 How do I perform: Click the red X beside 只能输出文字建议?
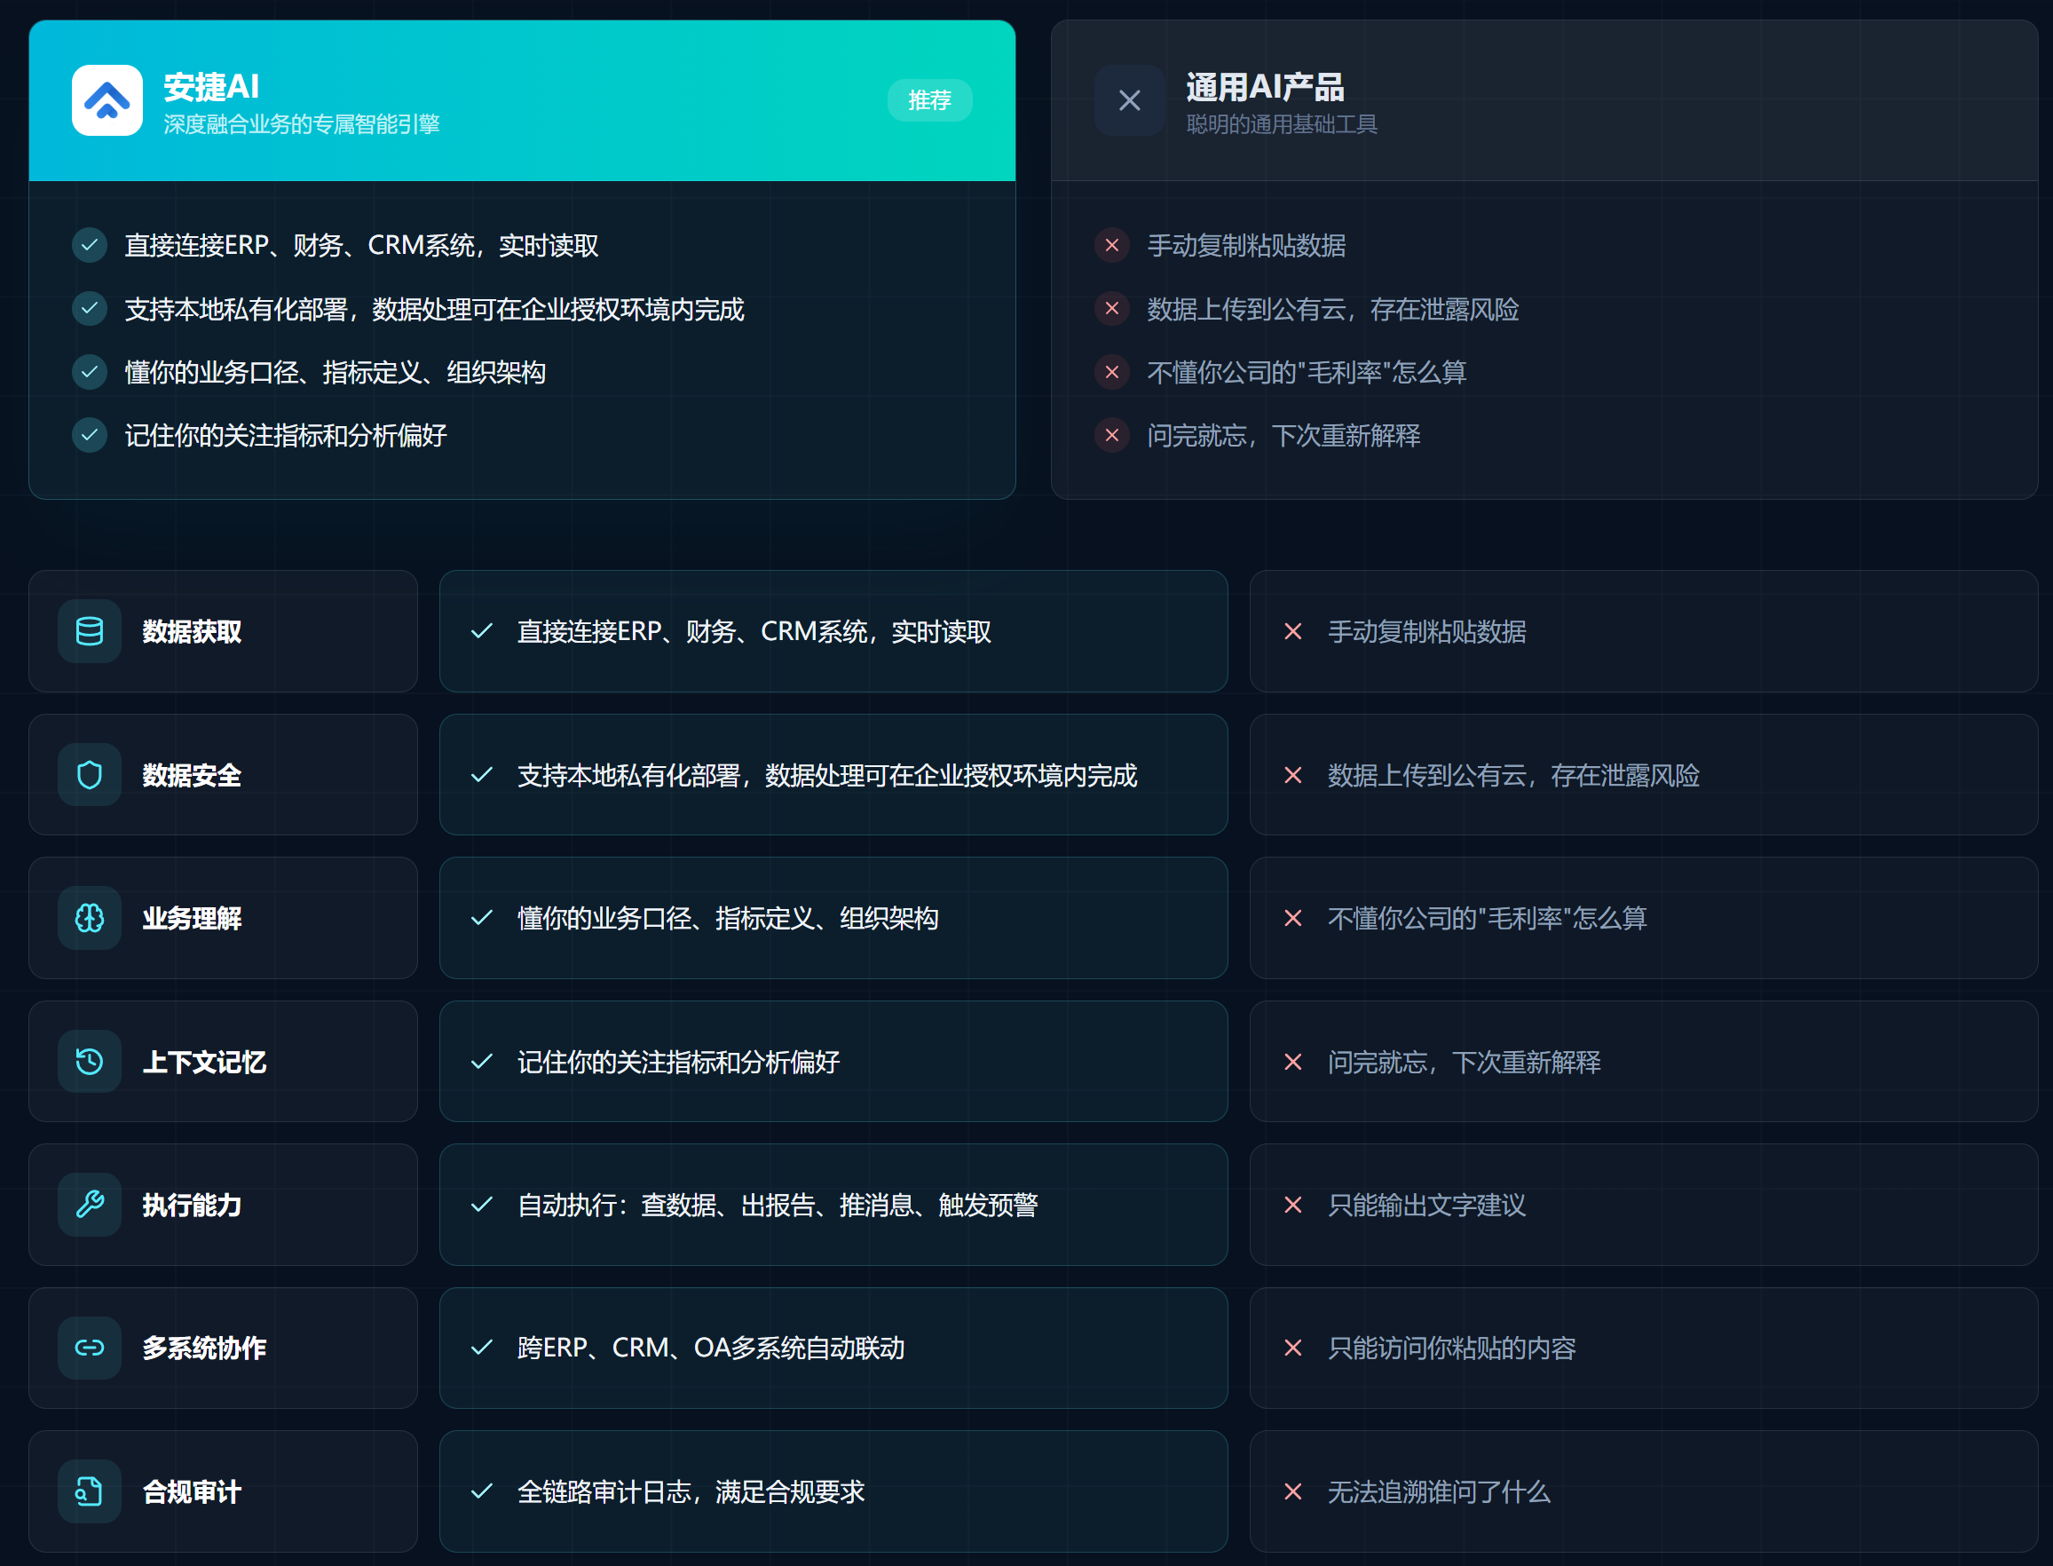click(x=1292, y=1206)
